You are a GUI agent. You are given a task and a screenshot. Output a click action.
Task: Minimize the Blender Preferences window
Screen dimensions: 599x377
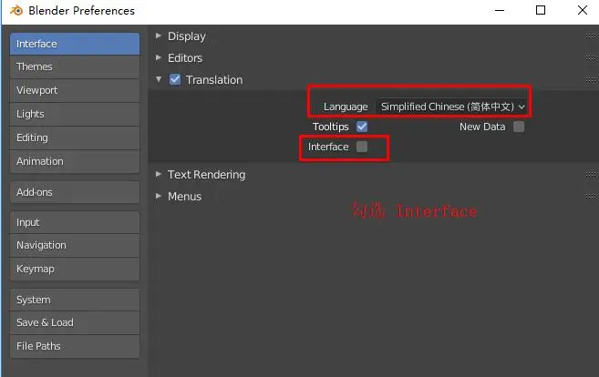[x=500, y=10]
